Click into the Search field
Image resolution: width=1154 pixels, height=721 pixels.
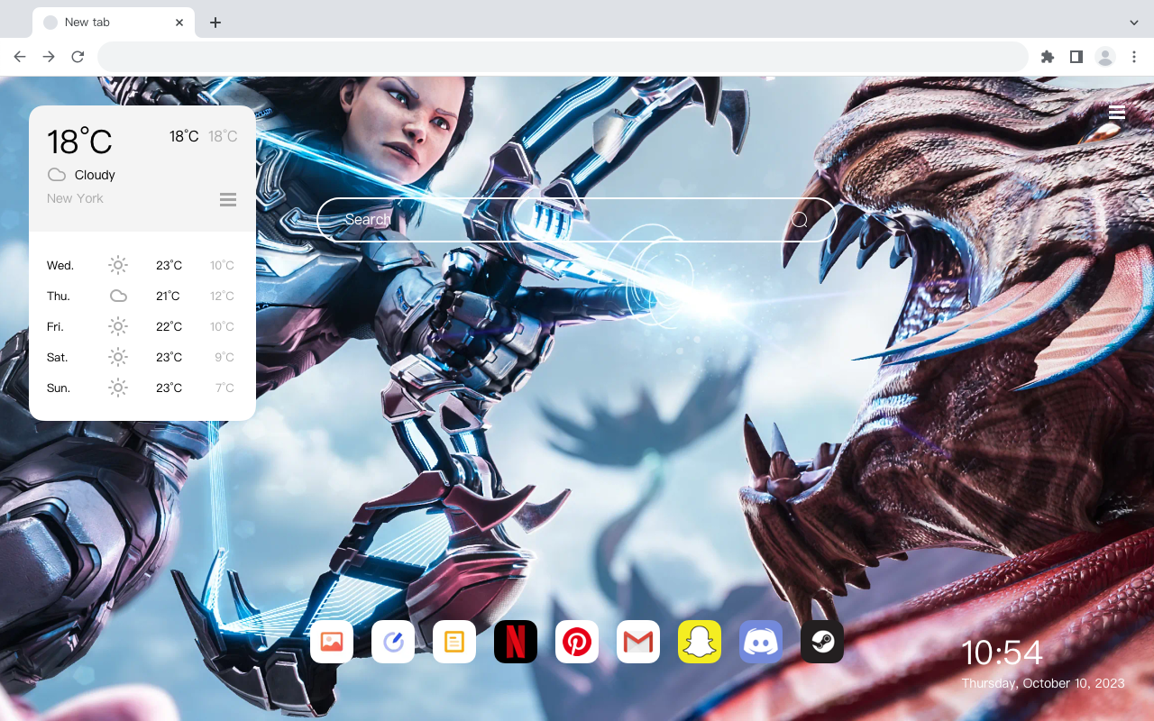(x=577, y=220)
